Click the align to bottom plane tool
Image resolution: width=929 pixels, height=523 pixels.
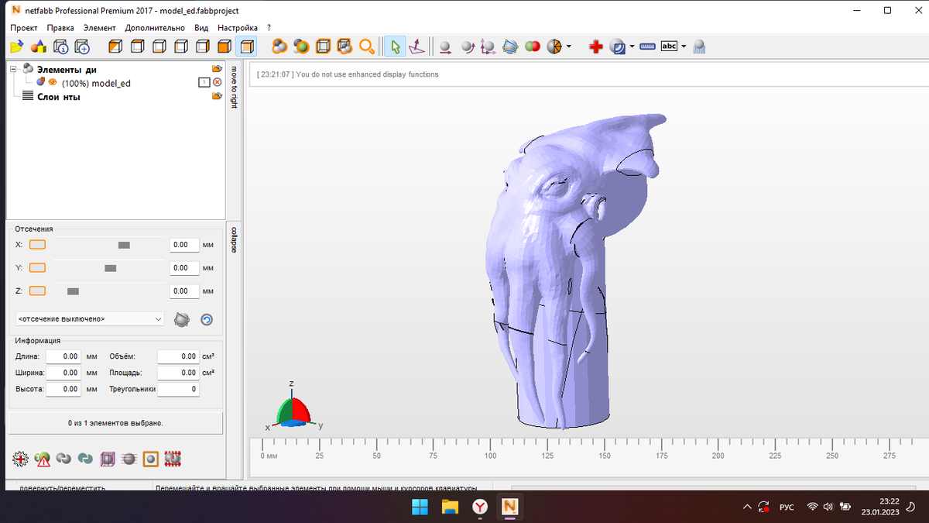click(x=417, y=47)
